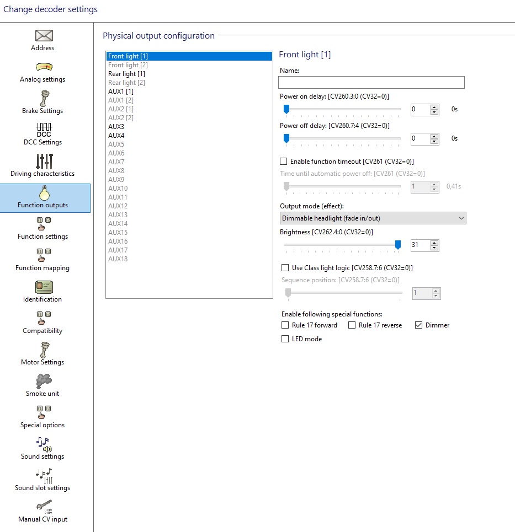515x532 pixels.
Task: Toggle Use Class light logic checkbox
Action: click(285, 268)
